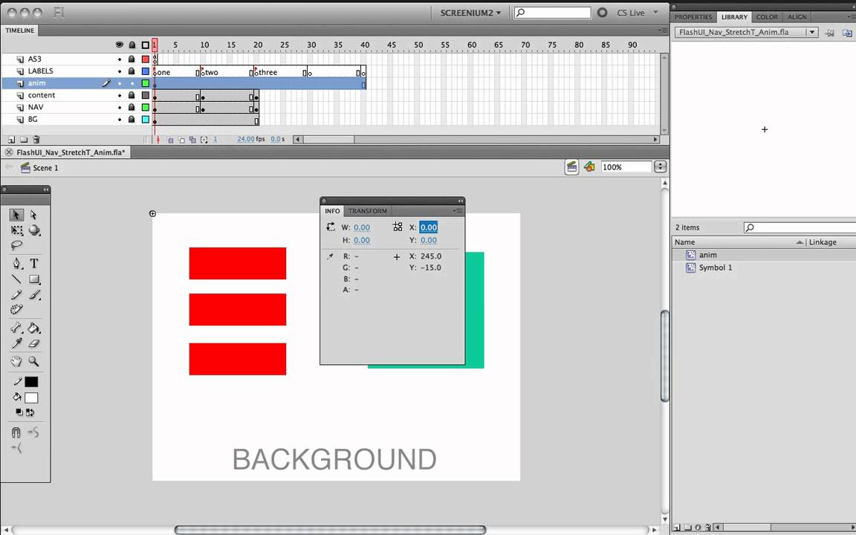The height and width of the screenshot is (535, 856).
Task: Select the Hand tool
Action: 16,361
